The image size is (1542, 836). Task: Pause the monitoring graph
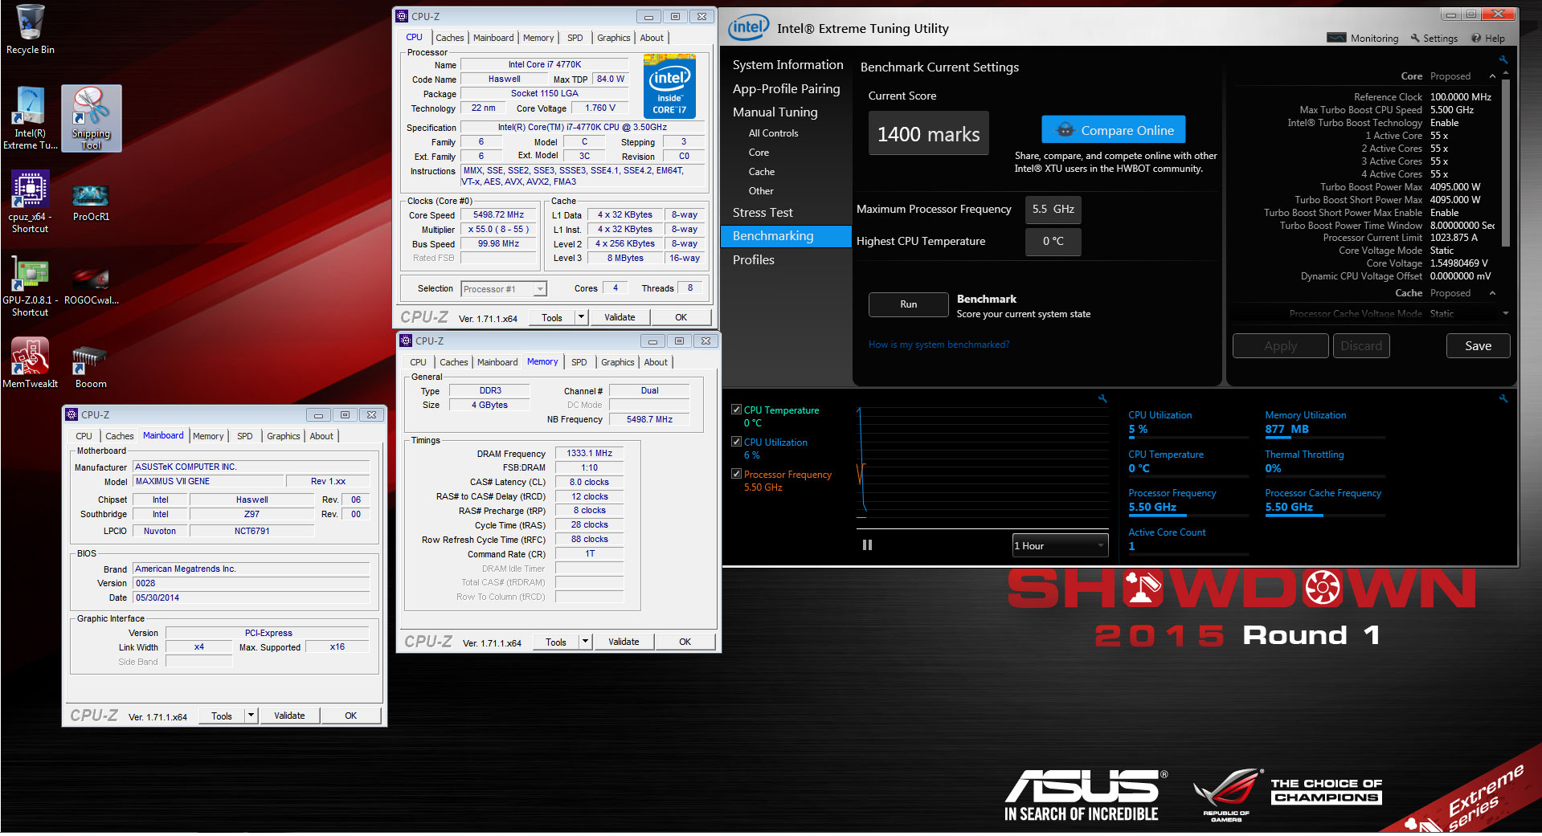(867, 544)
